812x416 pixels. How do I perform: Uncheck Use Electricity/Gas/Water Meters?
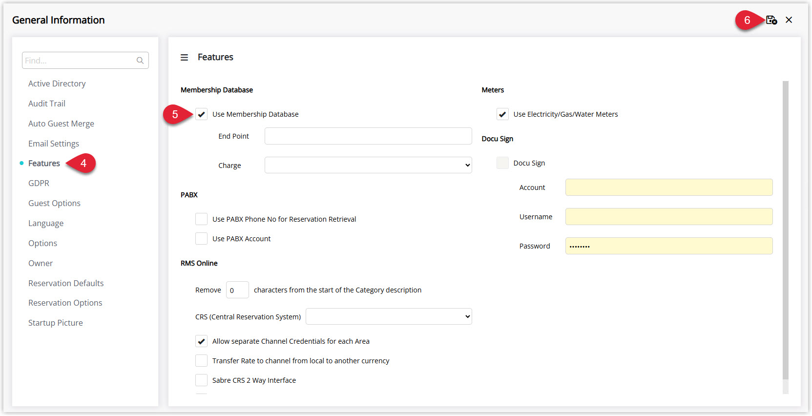coord(502,114)
